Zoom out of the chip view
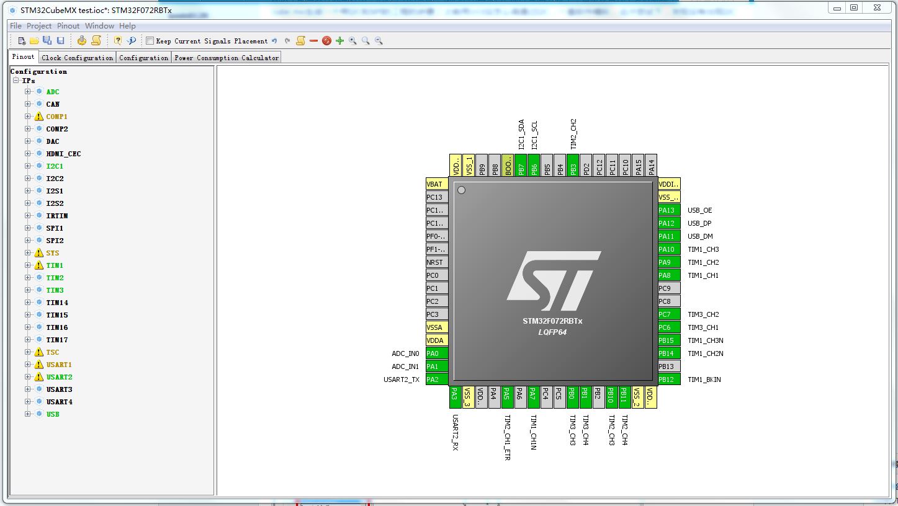Image resolution: width=898 pixels, height=506 pixels. pos(379,41)
